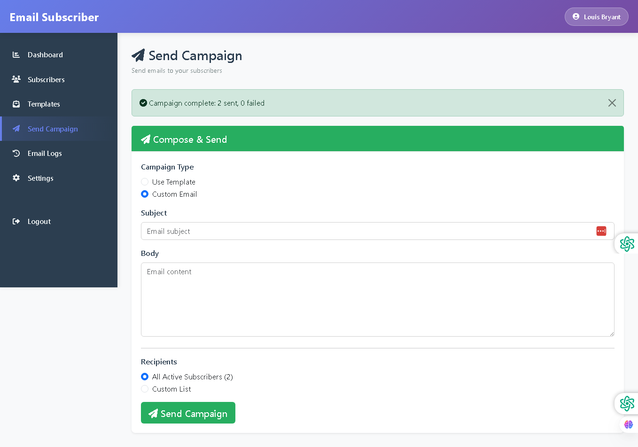Click the Dashboard chart icon in sidebar

[16, 55]
